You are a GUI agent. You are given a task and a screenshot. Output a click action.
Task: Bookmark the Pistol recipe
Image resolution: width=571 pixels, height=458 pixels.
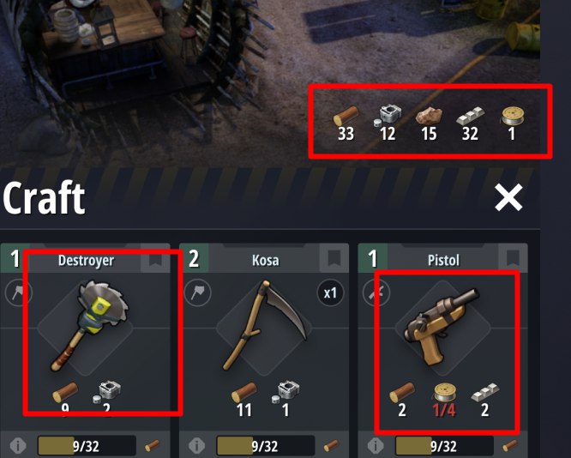[x=513, y=258]
